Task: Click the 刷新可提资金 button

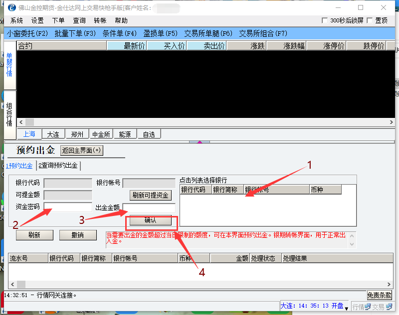Action: click(151, 195)
